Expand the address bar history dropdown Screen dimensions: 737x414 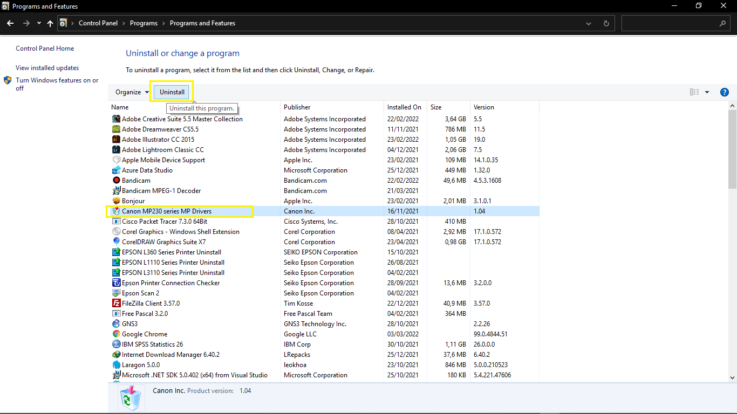[x=589, y=23]
